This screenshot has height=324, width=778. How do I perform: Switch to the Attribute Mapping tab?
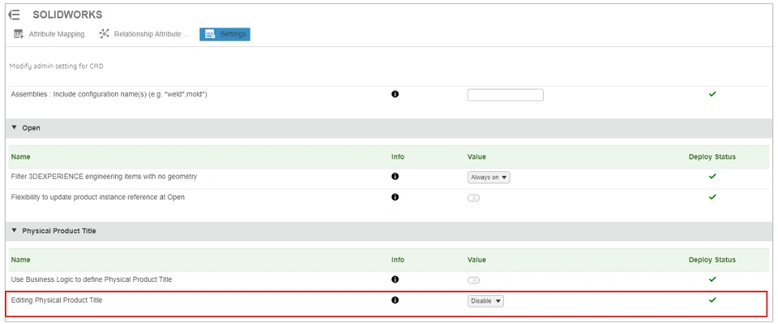56,34
